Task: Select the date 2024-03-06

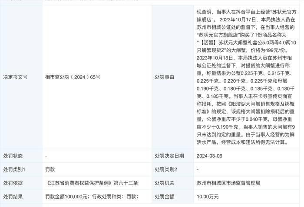Action: coord(211,156)
